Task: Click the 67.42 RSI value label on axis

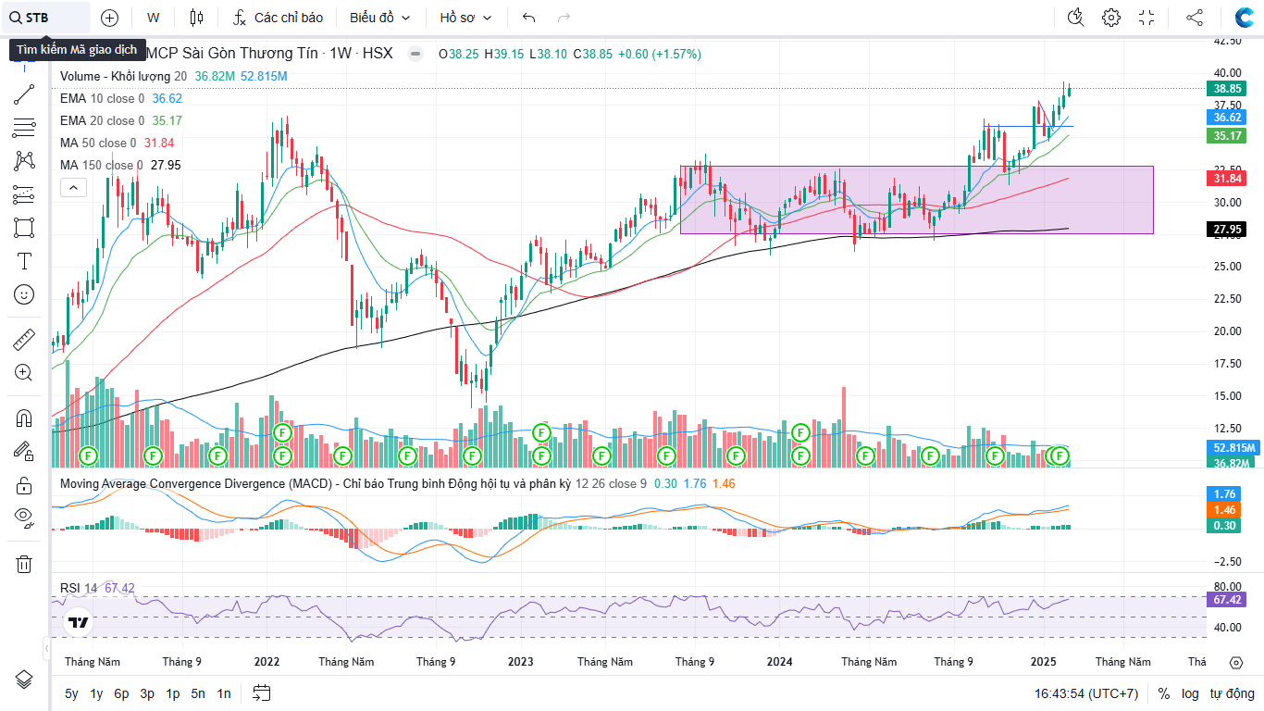Action: coord(1227,599)
